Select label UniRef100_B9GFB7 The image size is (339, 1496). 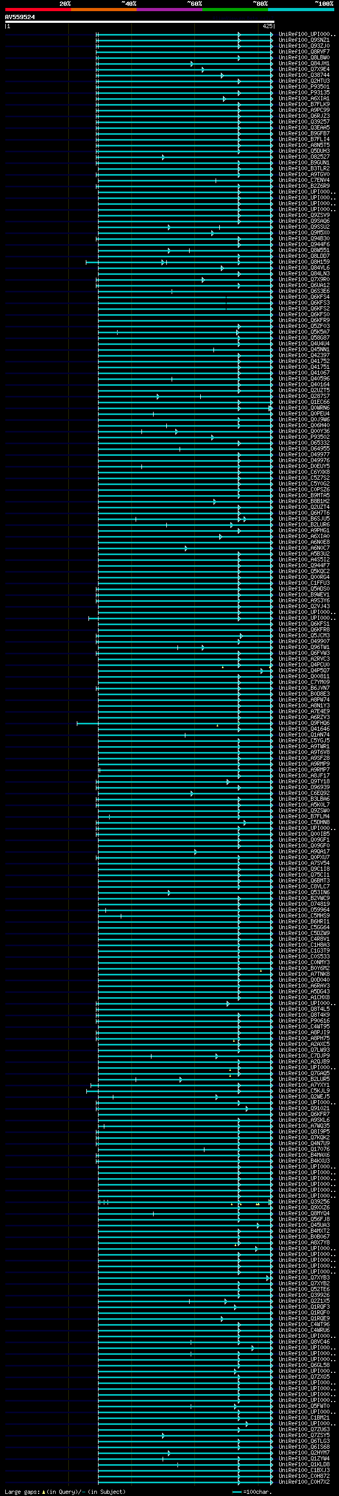[304, 134]
